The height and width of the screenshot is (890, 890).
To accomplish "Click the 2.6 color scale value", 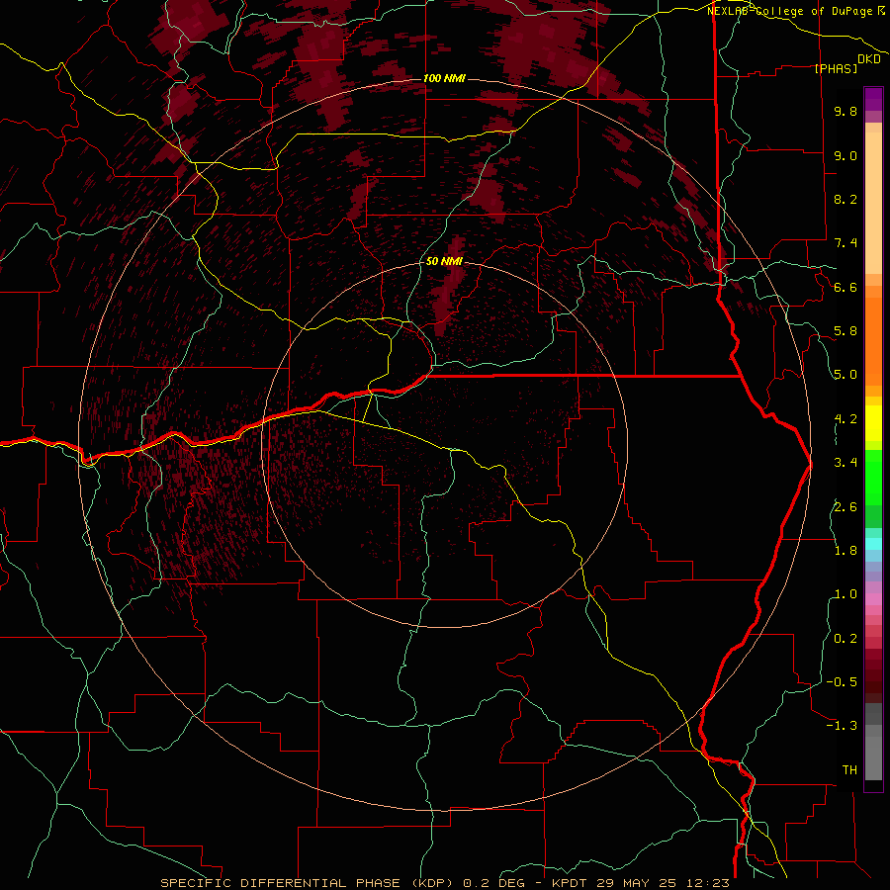I will 845,507.
